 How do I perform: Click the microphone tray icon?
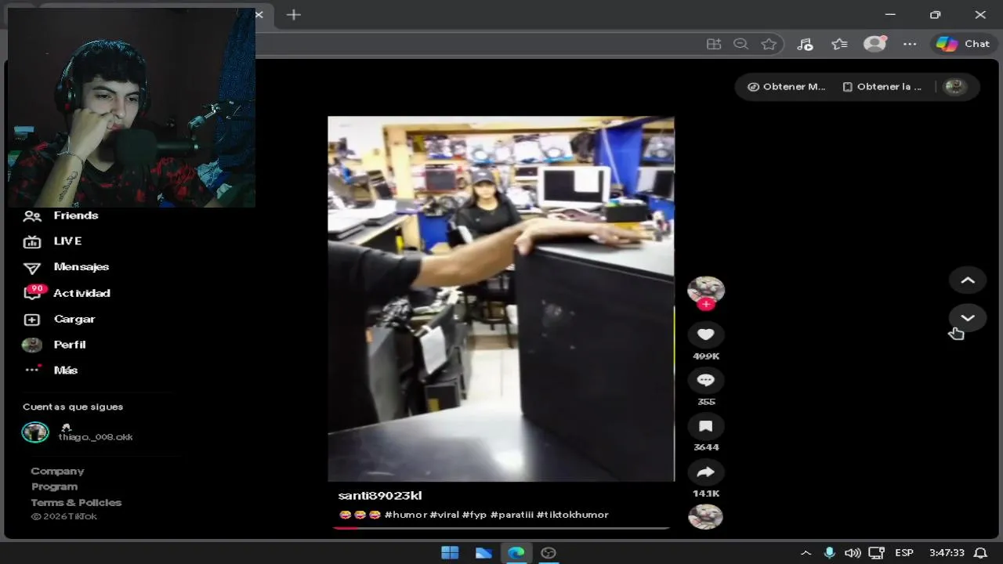pyautogui.click(x=829, y=553)
